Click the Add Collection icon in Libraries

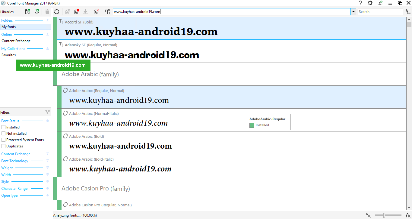tap(36, 12)
